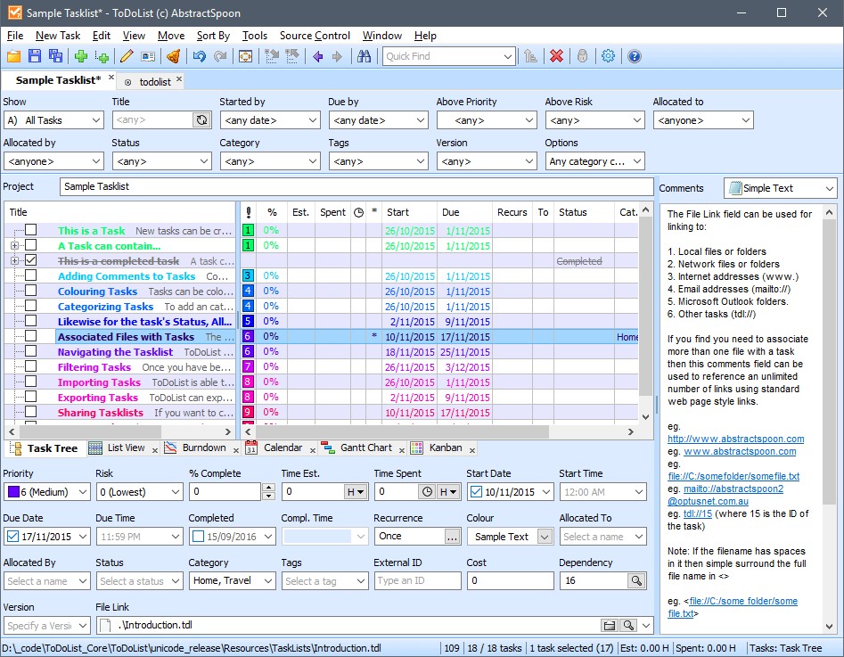Open the Category dropdown showing Home, Travel

267,581
